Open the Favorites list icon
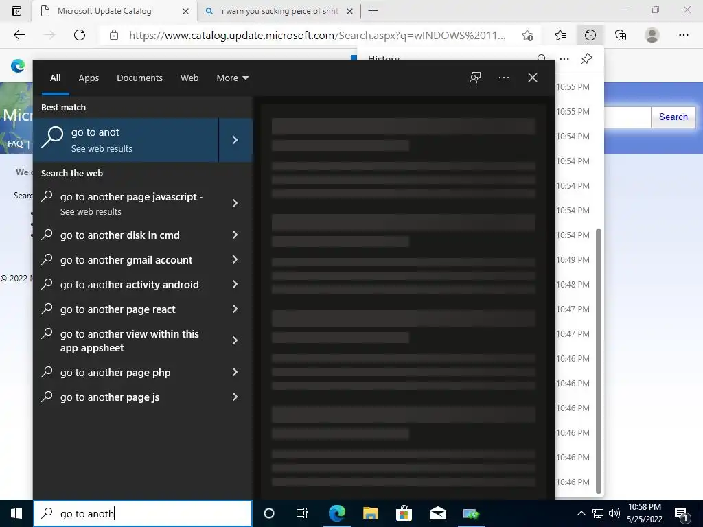Screen dimensions: 703x527 tap(560, 35)
